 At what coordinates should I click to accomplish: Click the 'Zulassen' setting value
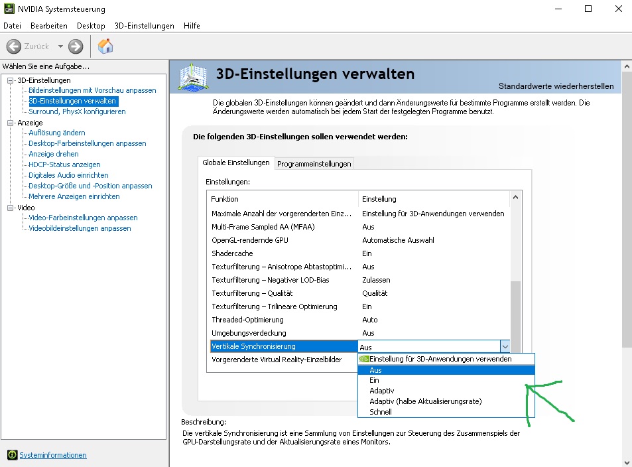tap(376, 280)
